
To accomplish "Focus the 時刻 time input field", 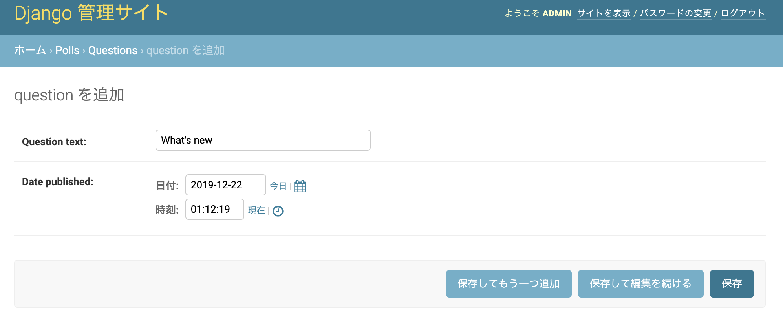I will coord(215,209).
